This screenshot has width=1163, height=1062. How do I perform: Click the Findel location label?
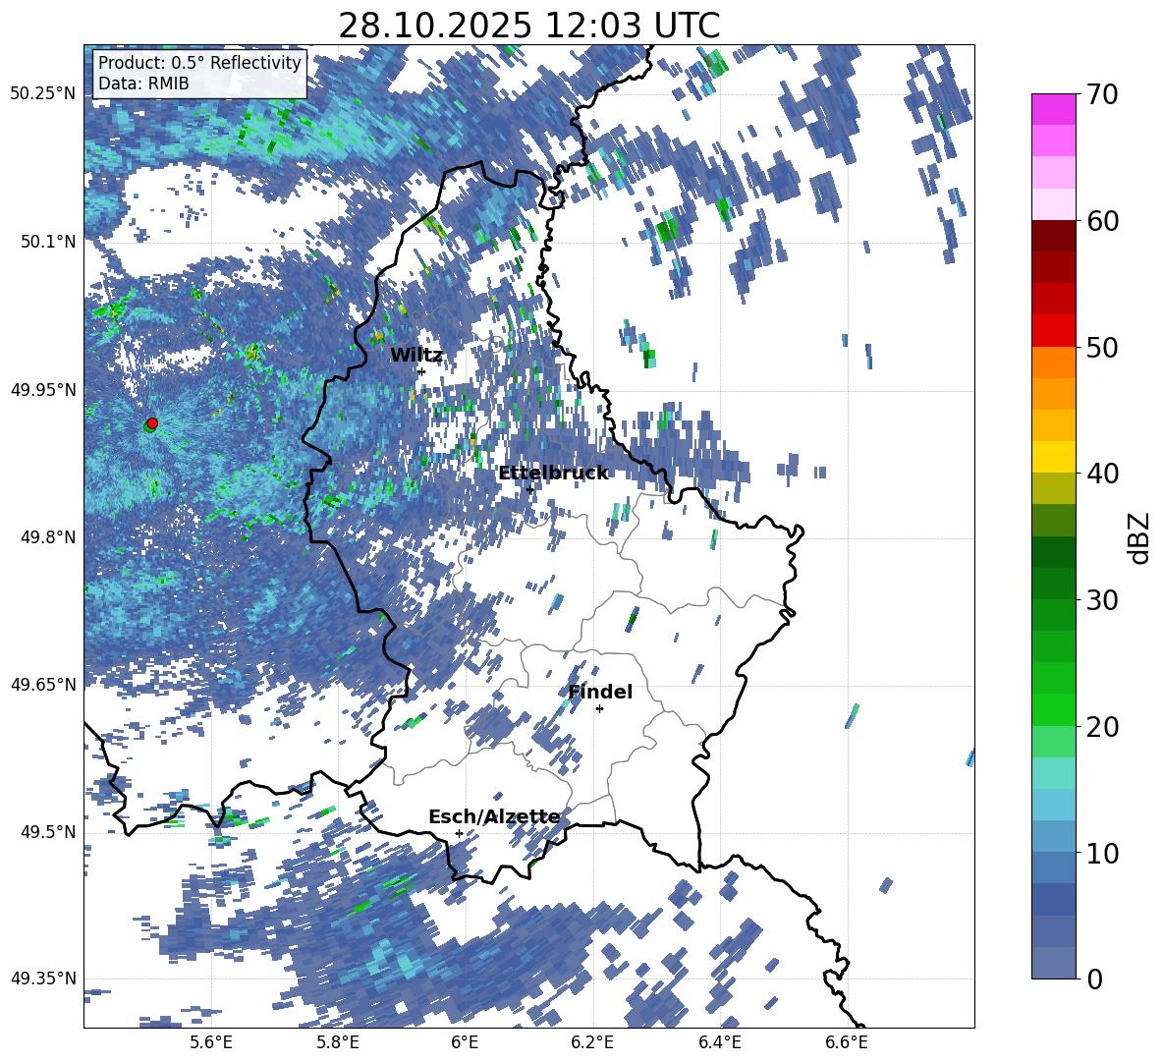pos(600,692)
